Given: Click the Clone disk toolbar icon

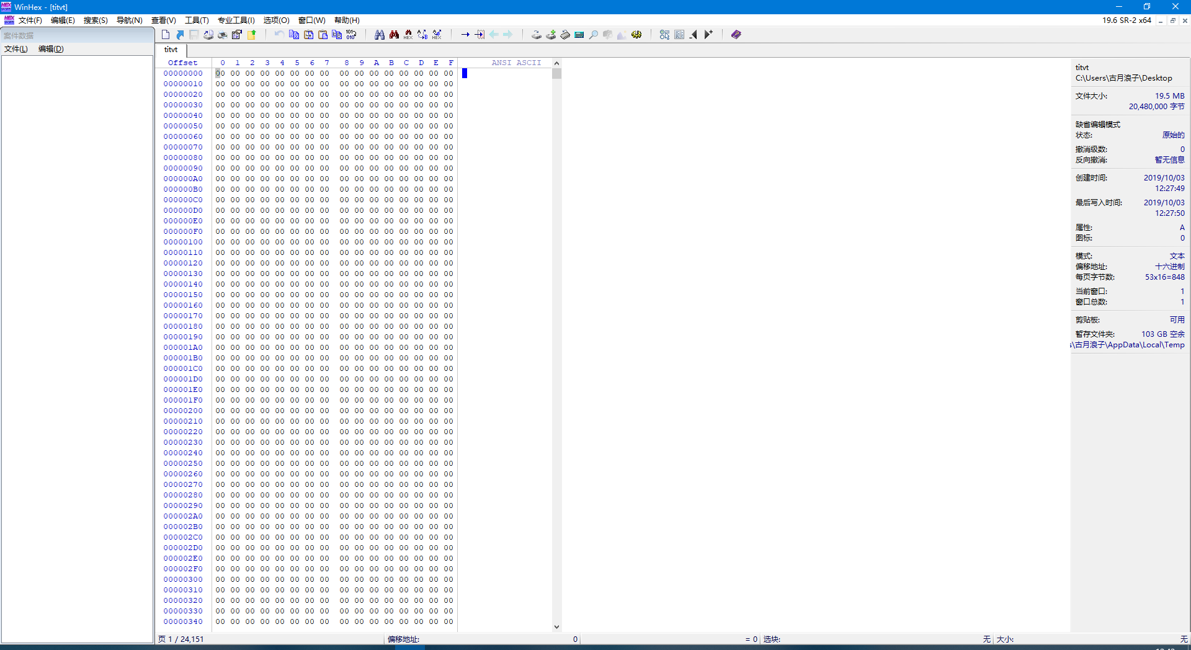Looking at the screenshot, I should click(x=551, y=35).
